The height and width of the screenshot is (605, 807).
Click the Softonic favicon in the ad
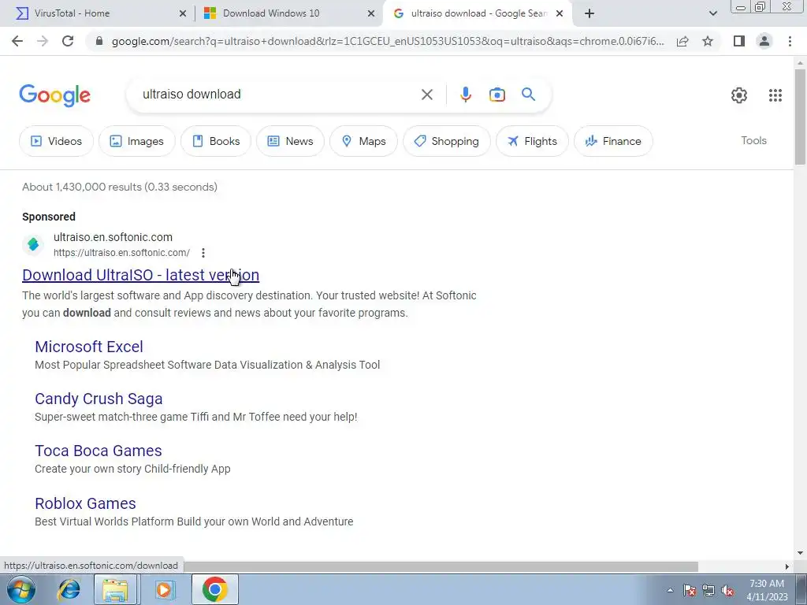click(33, 244)
